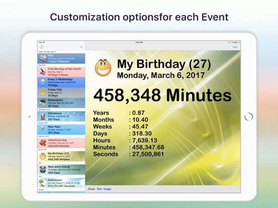The height and width of the screenshot is (208, 278).
Task: Click the alarm clock icon for New event iCloud
Action: 43,170
